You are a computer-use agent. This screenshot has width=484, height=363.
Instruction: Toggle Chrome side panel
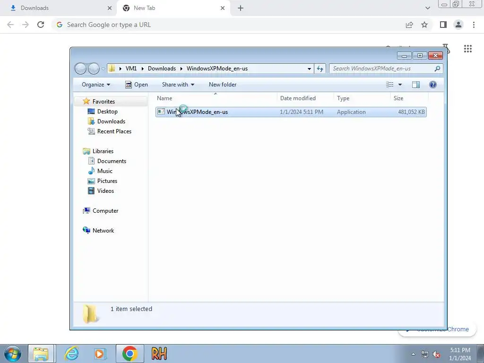point(443,25)
